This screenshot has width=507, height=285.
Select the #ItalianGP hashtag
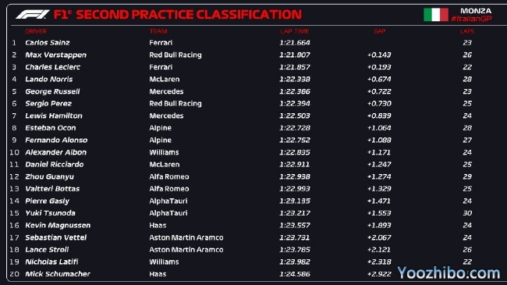pos(471,19)
